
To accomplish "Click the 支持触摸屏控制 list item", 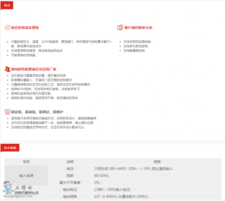I will click(134, 51).
